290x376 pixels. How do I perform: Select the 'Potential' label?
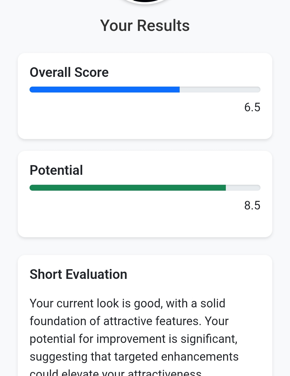(56, 170)
